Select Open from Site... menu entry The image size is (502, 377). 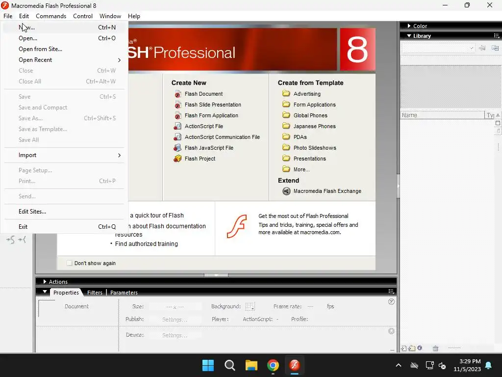click(64, 49)
